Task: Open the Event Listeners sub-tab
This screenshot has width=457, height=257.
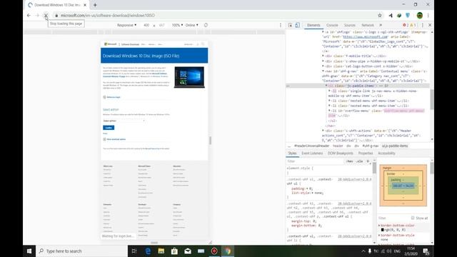Action: 312,153
